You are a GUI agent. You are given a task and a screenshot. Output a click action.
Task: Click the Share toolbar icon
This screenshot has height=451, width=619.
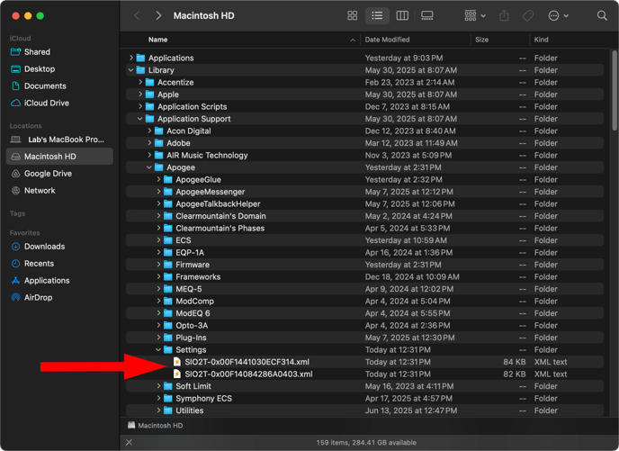pyautogui.click(x=504, y=15)
